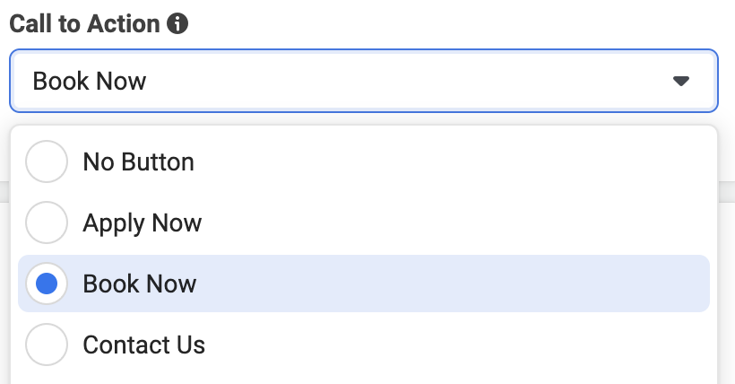Click the empty space right of "No Button" label
The width and height of the screenshot is (735, 384).
tap(448, 161)
